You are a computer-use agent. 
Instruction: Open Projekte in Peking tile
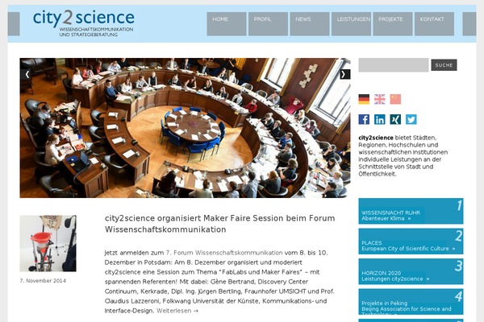(411, 302)
